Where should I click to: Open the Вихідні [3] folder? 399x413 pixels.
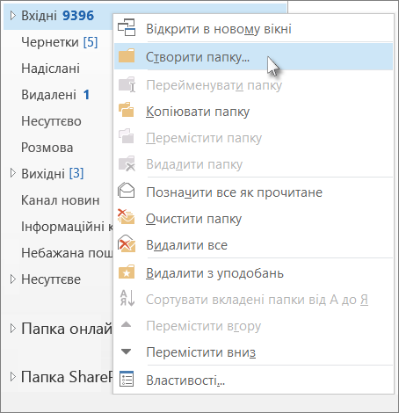[53, 173]
